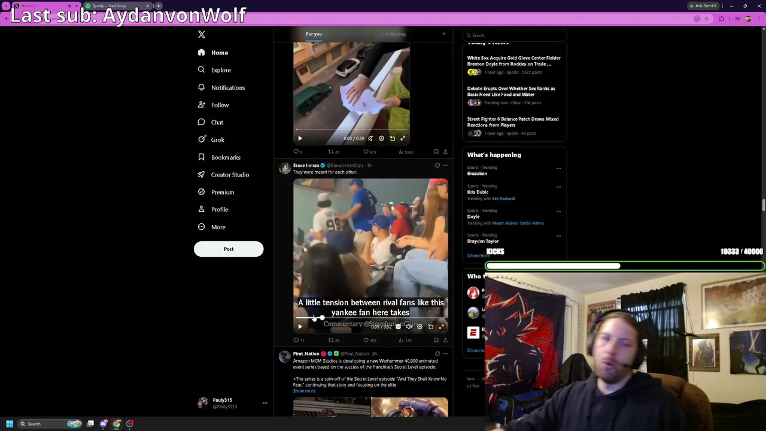This screenshot has height=431, width=766.
Task: Switch to the Following tab
Action: pyautogui.click(x=396, y=34)
